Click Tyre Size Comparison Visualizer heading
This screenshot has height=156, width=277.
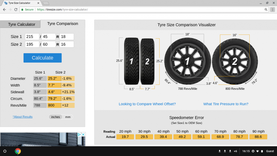186,25
